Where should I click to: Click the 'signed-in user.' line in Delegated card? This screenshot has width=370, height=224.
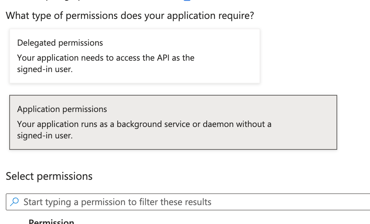click(45, 69)
